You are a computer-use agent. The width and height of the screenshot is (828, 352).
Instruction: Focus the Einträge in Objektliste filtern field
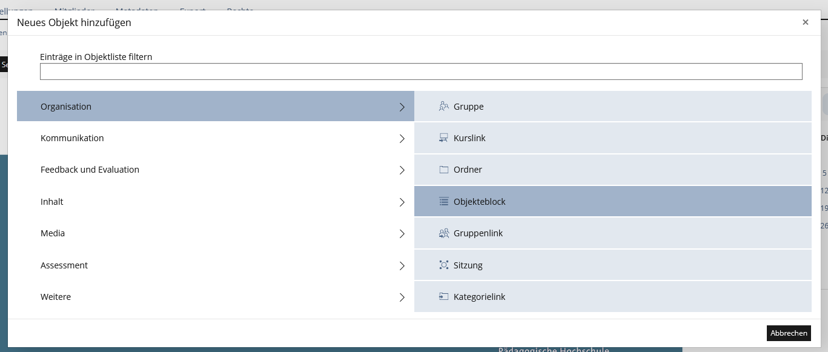[x=421, y=71]
